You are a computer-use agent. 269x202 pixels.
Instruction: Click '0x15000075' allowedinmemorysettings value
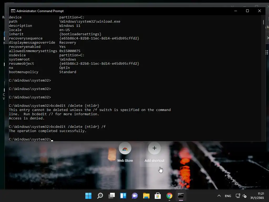pos(70,51)
